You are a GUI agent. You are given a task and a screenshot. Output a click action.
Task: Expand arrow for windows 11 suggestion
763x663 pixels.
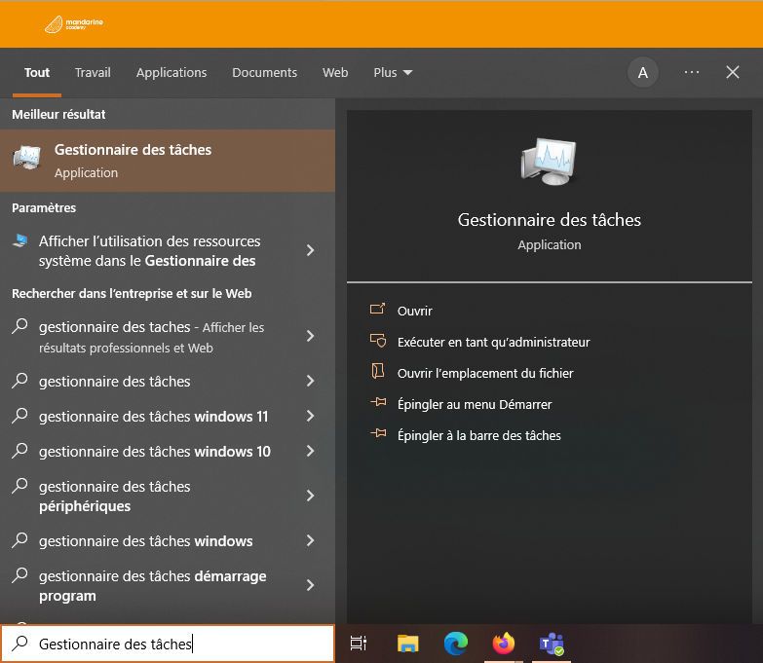tap(311, 416)
